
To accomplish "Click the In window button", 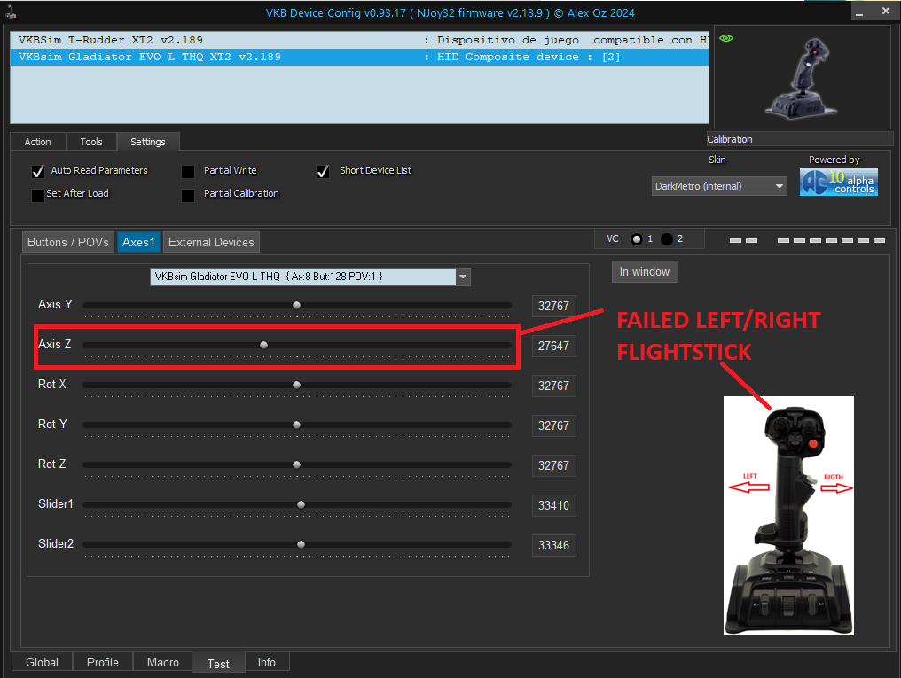I will click(645, 271).
